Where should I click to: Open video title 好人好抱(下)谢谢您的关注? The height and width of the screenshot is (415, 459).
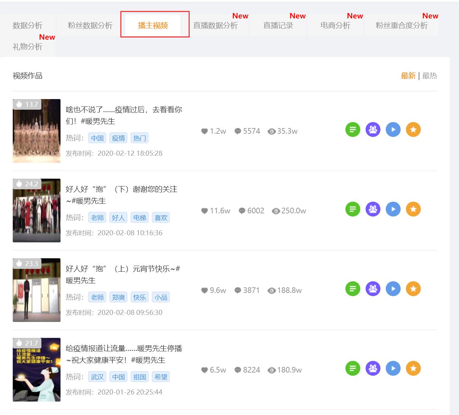[x=121, y=195]
